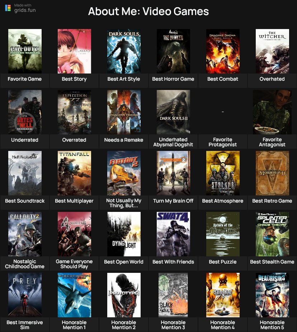Click the Best Combat label

click(223, 79)
